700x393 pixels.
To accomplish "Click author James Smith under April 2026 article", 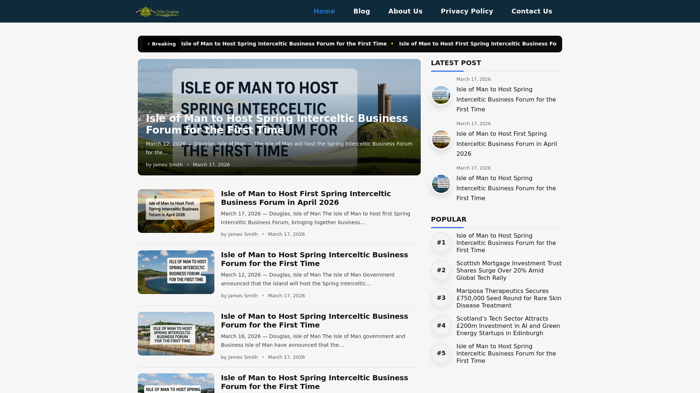I will 243,234.
